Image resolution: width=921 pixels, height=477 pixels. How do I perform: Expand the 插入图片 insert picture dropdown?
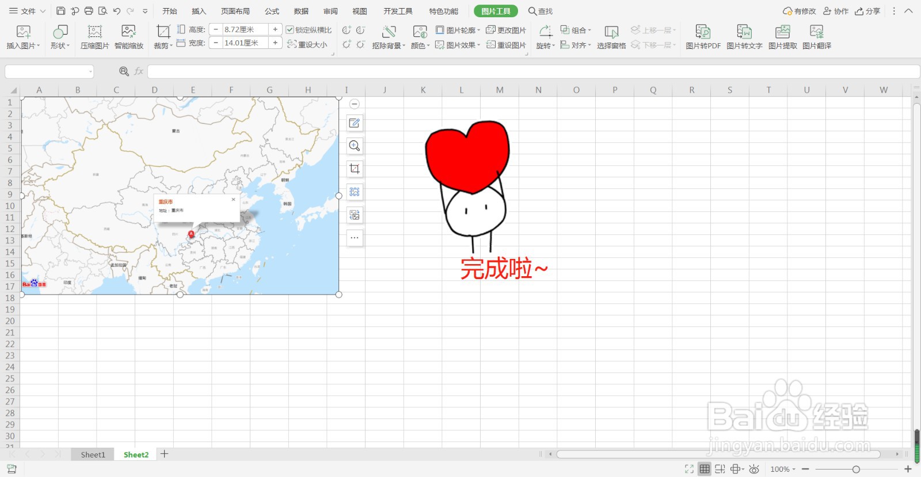[x=38, y=46]
